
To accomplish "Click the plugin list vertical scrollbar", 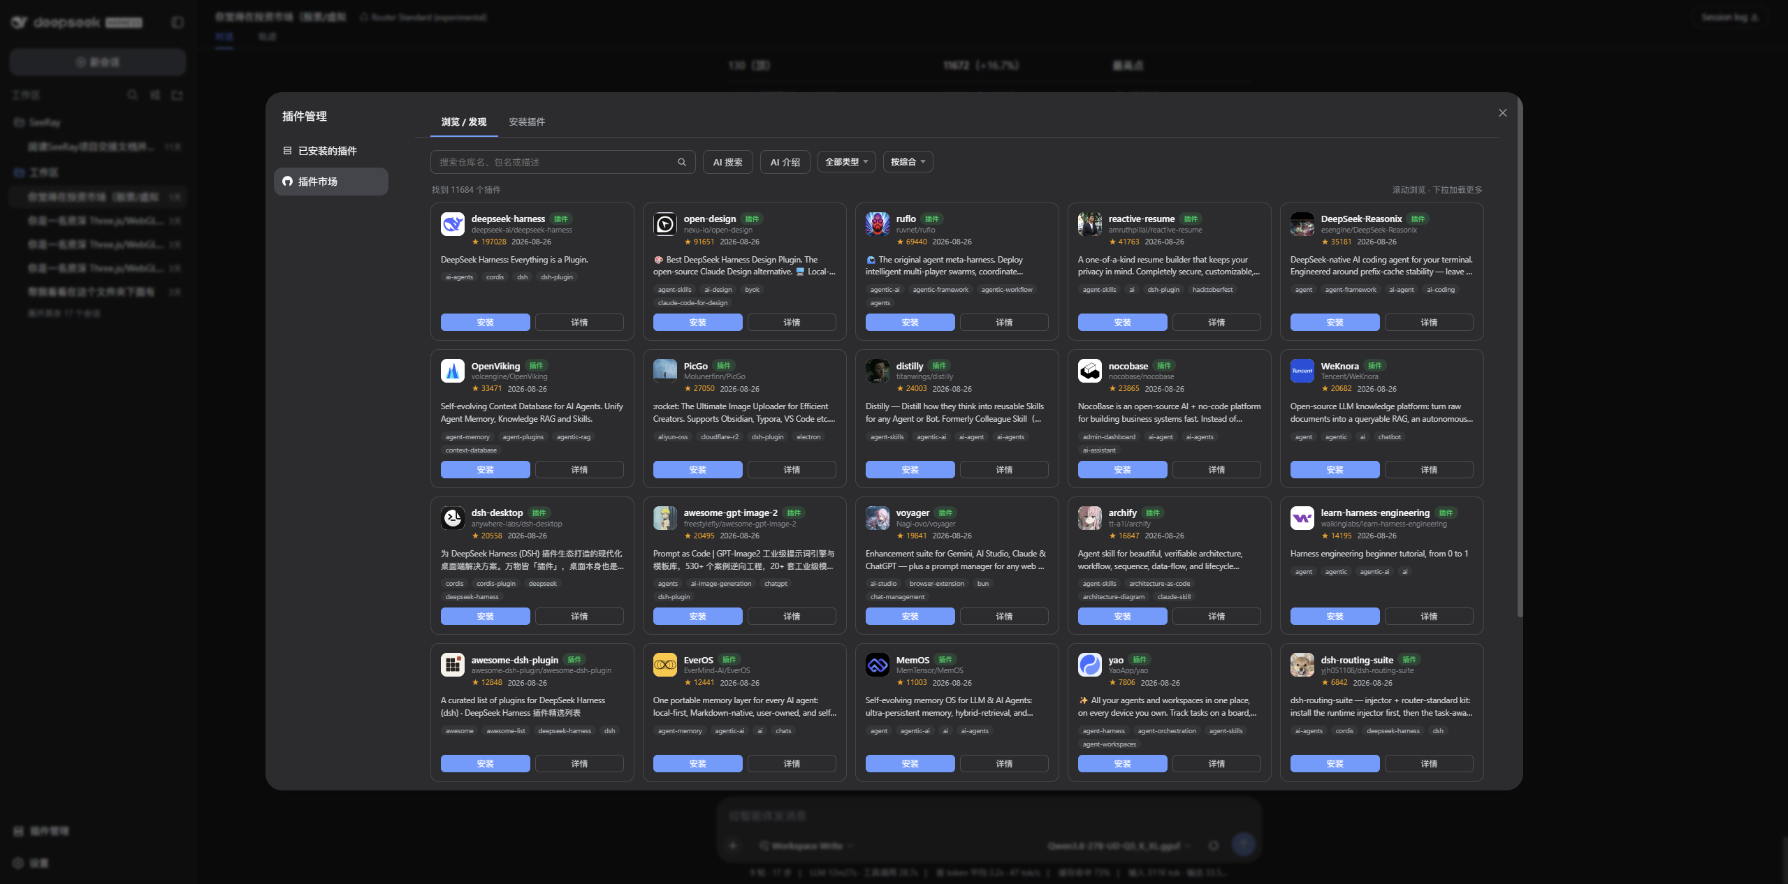I will pyautogui.click(x=1520, y=356).
